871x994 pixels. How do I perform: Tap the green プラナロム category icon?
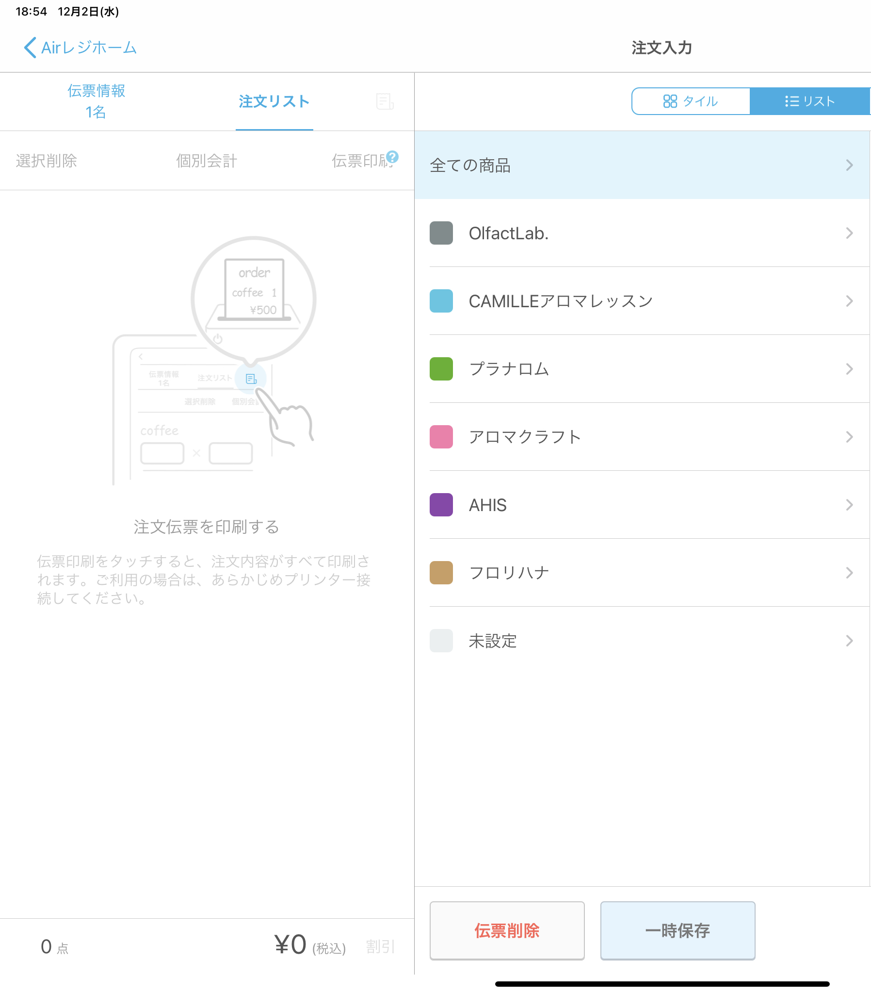click(441, 369)
